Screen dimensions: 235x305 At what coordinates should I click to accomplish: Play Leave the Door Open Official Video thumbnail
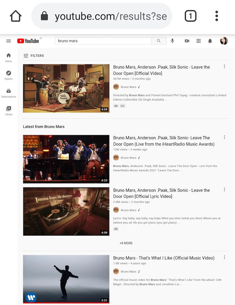[66, 88]
